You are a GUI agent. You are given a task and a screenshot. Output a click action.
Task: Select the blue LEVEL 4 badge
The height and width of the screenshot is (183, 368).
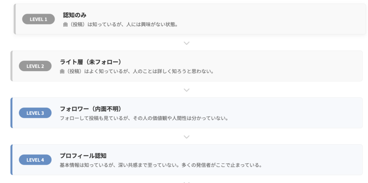[x=35, y=160]
